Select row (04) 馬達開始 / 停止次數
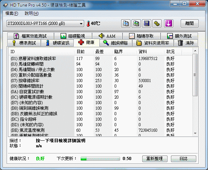Viewport: 208px width, 170px height. pos(100,70)
